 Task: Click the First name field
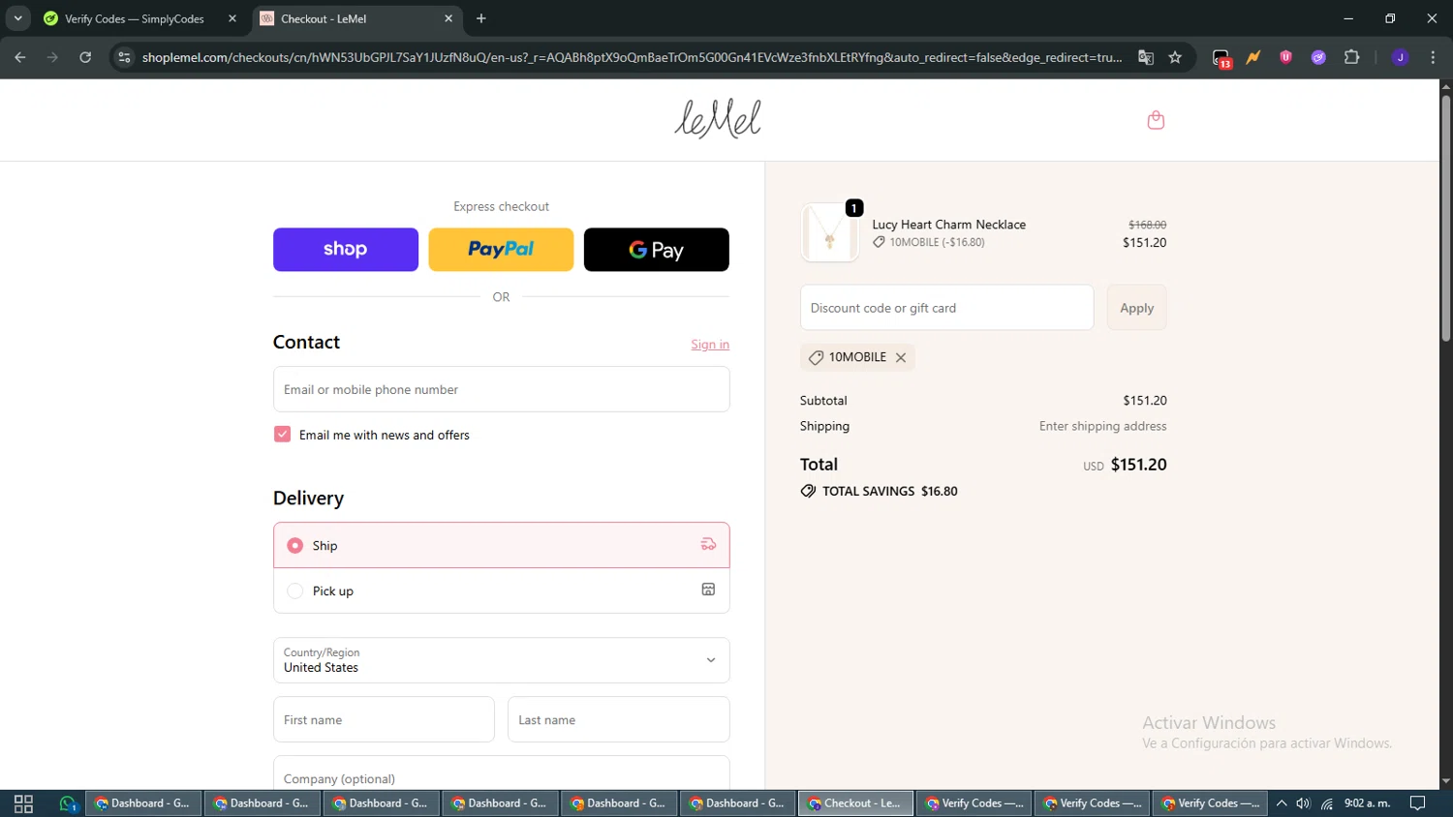pos(384,719)
